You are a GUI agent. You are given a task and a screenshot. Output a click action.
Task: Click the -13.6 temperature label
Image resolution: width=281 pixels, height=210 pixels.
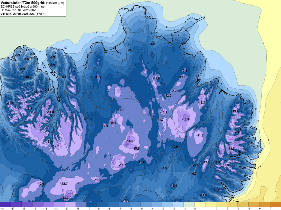click(235, 111)
